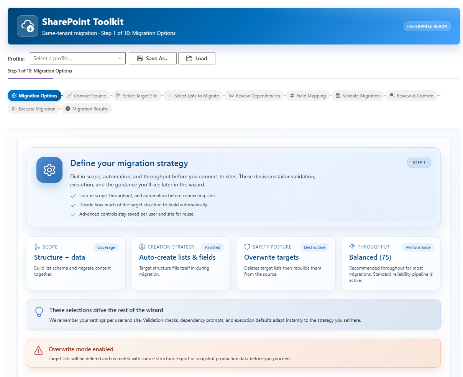Jump to the Field Mapping step
This screenshot has width=463, height=377.
point(308,96)
